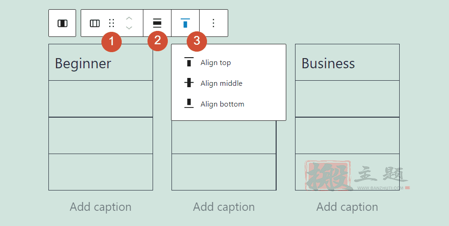Click the Column block type icon
The height and width of the screenshot is (226, 449).
point(95,23)
